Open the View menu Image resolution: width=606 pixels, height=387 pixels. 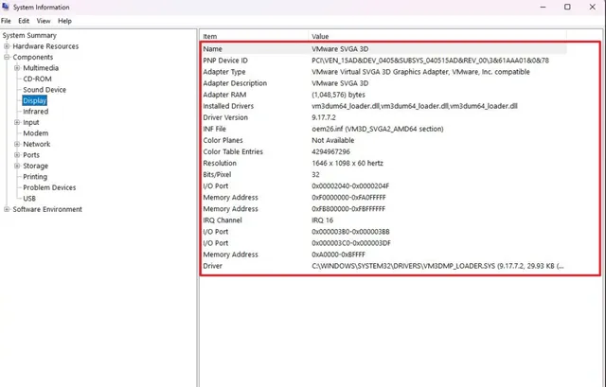(44, 21)
